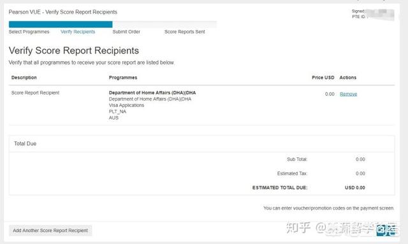Click the Estimated Tax label
The width and height of the screenshot is (408, 244).
[x=292, y=173]
